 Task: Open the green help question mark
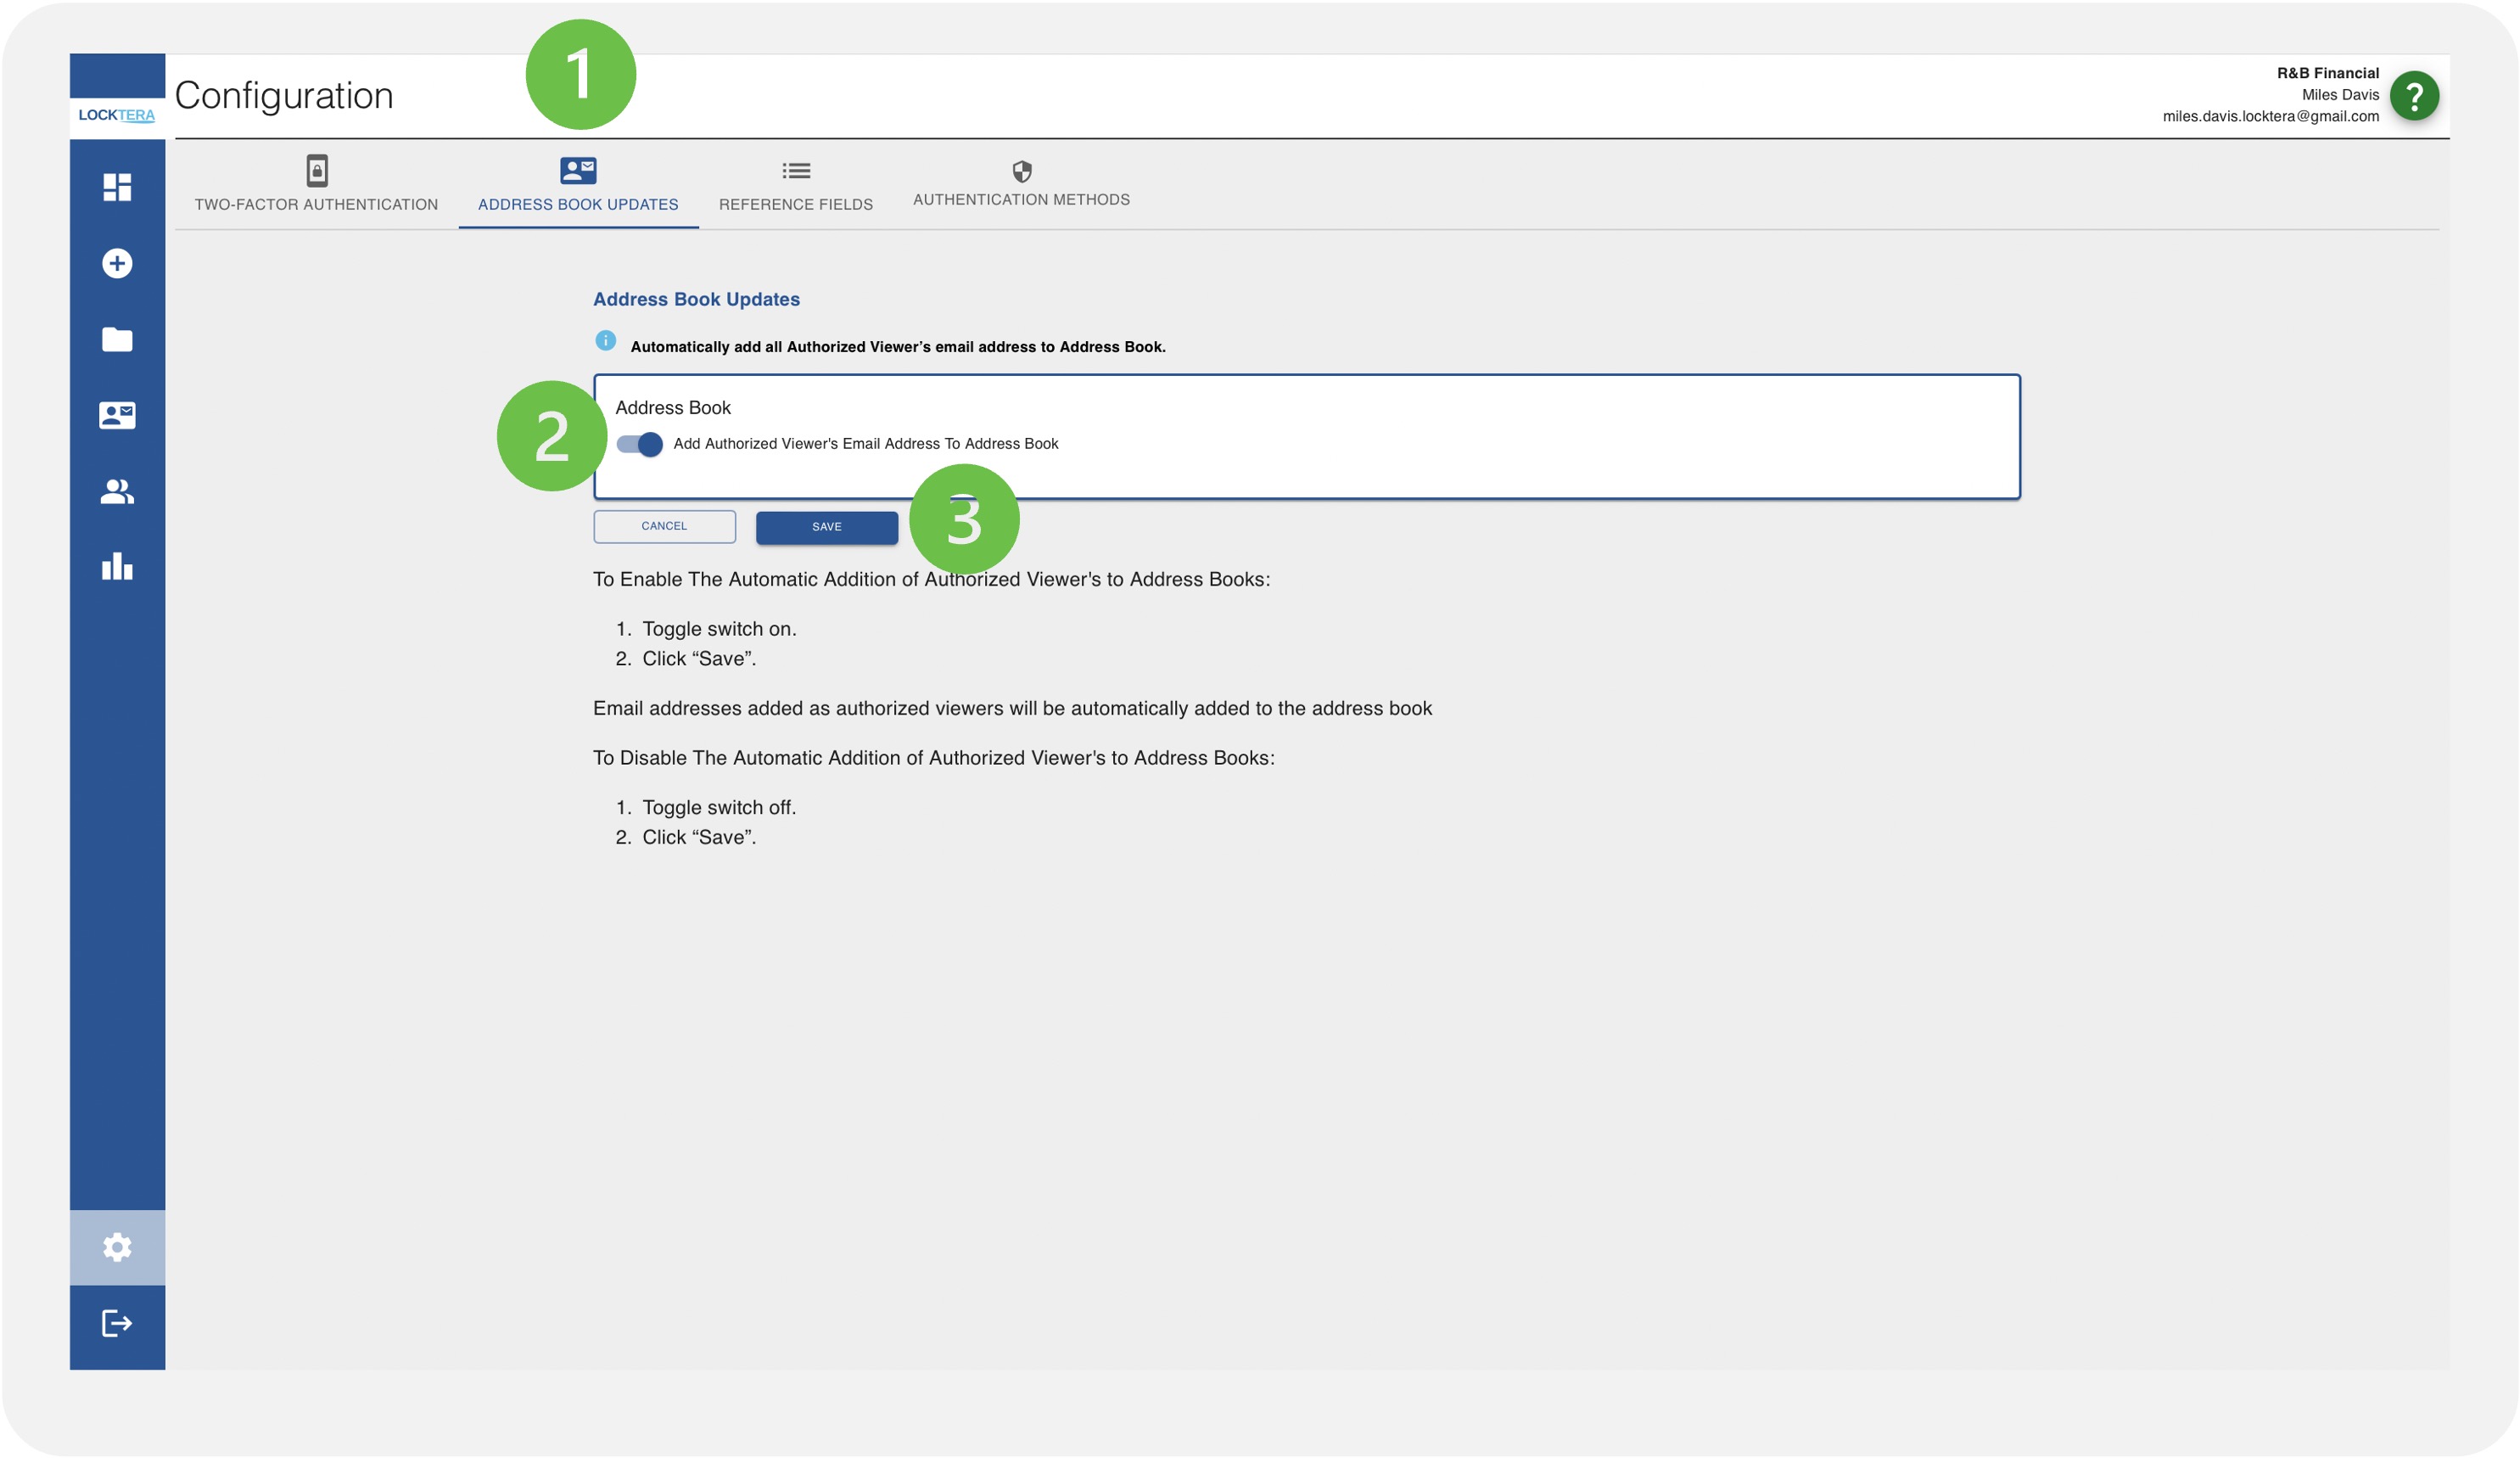coord(2413,96)
